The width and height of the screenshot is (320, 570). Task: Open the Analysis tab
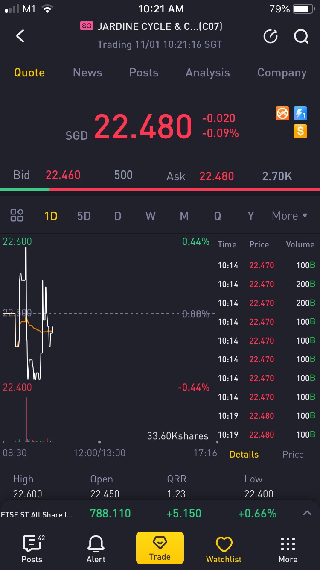[208, 73]
